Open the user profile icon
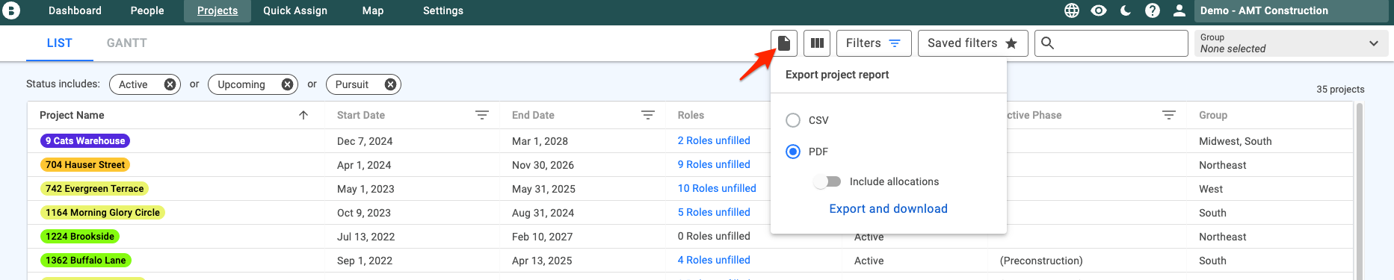The height and width of the screenshot is (280, 1394). [1179, 10]
